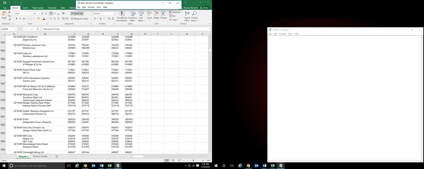Open the Windows Start button on left taskbar
The image size is (424, 169).
3,166
